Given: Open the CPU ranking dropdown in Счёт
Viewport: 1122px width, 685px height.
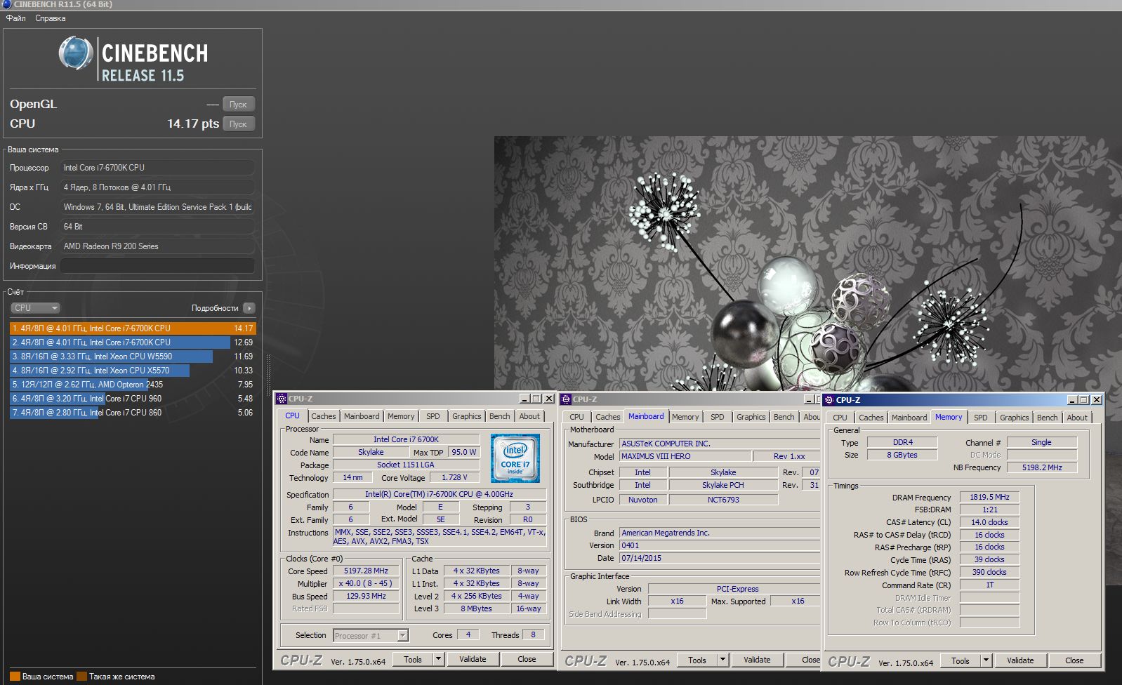Looking at the screenshot, I should click(x=35, y=308).
